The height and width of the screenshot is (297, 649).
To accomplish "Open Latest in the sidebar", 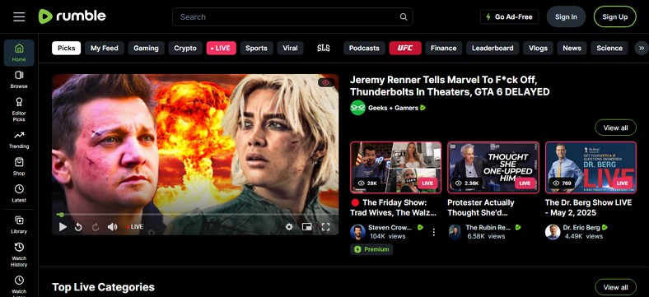I will pos(19,193).
